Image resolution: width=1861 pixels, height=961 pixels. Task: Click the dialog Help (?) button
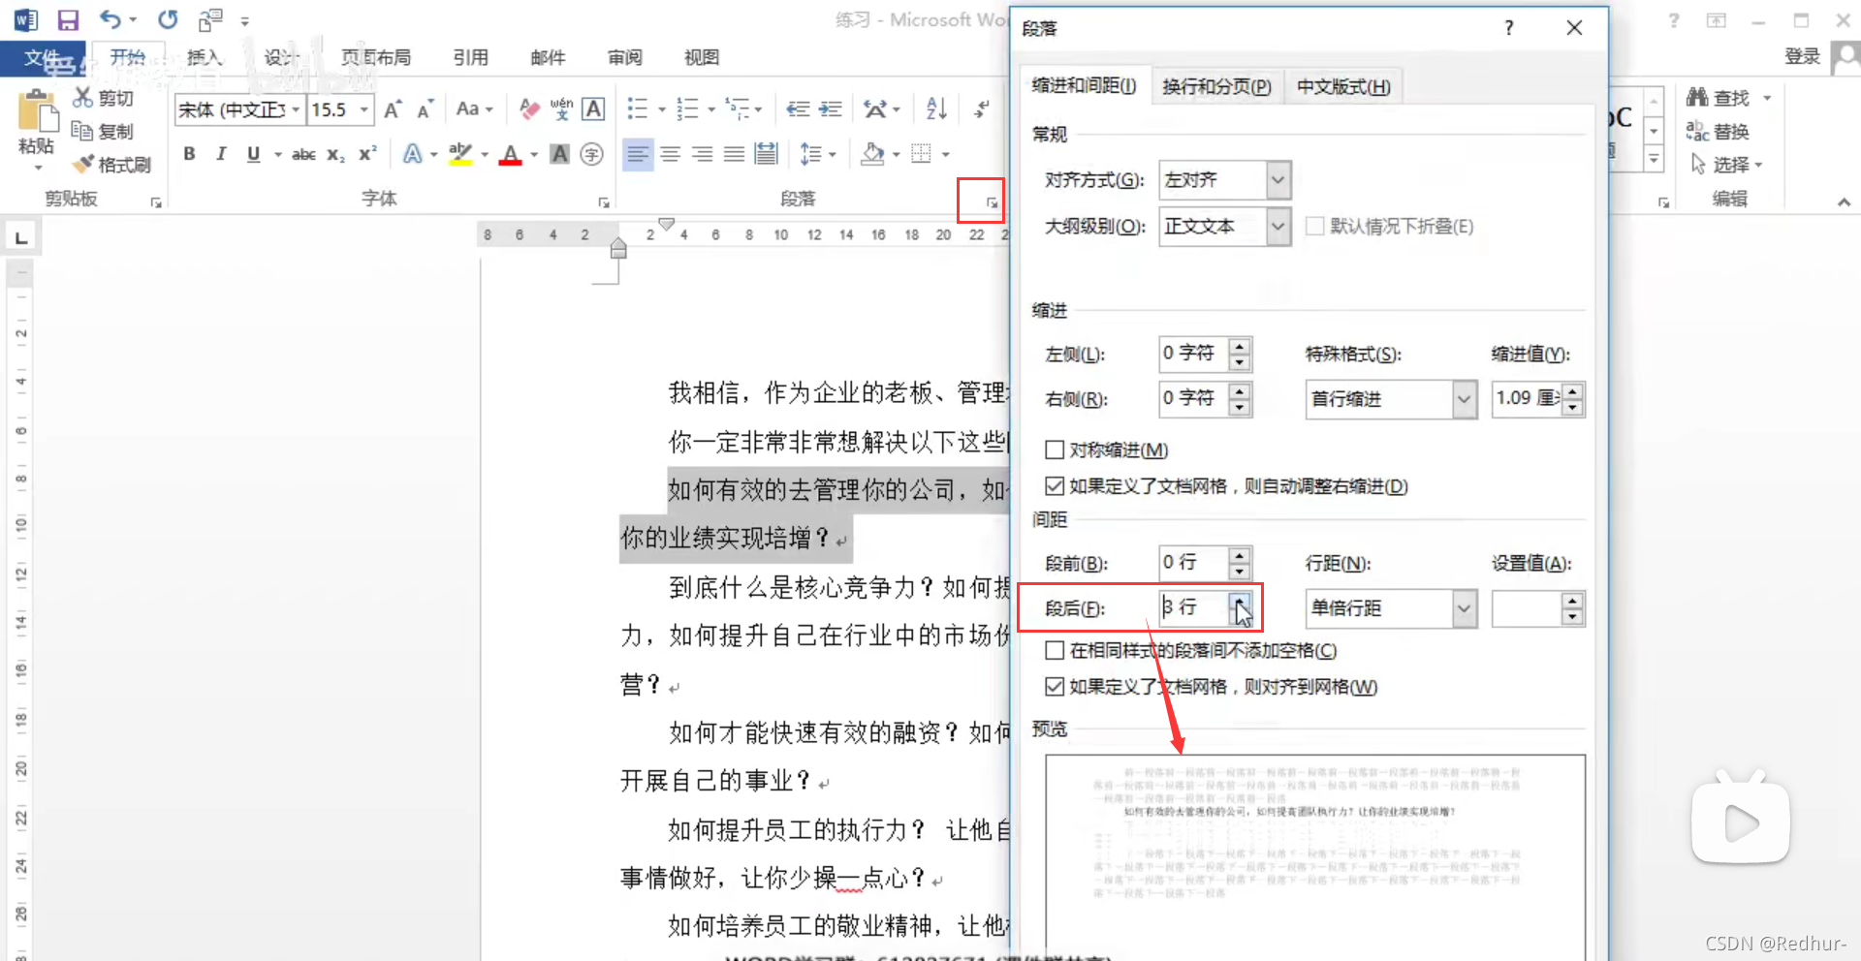tap(1508, 28)
